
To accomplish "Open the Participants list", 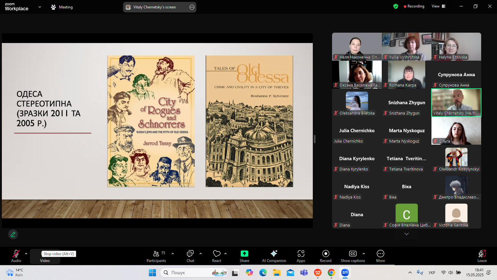I will 156,256.
